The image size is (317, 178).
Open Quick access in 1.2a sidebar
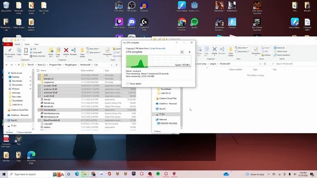(x=16, y=73)
